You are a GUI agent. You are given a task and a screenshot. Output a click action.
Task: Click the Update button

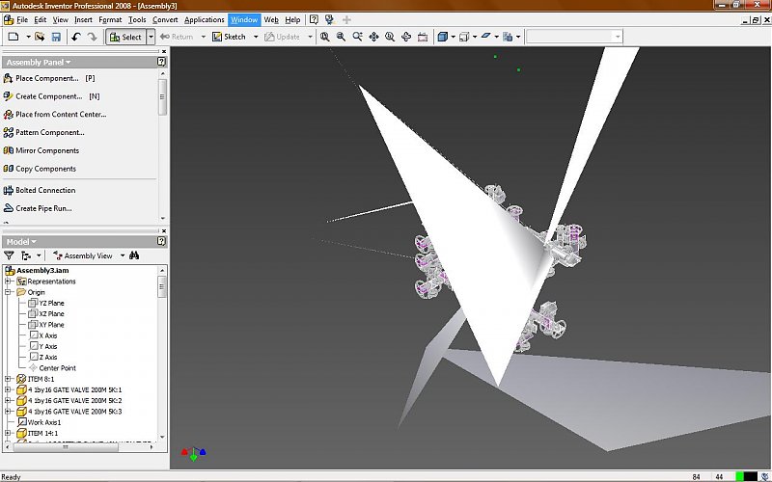282,37
